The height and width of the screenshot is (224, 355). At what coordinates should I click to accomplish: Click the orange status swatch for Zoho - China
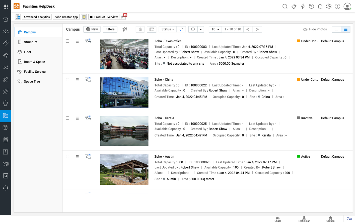pyautogui.click(x=299, y=79)
